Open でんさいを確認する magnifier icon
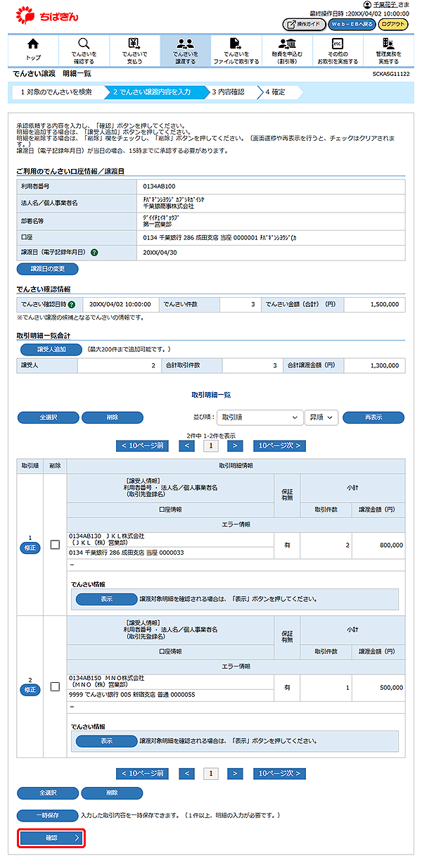The height and width of the screenshot is (863, 422). coord(84,44)
